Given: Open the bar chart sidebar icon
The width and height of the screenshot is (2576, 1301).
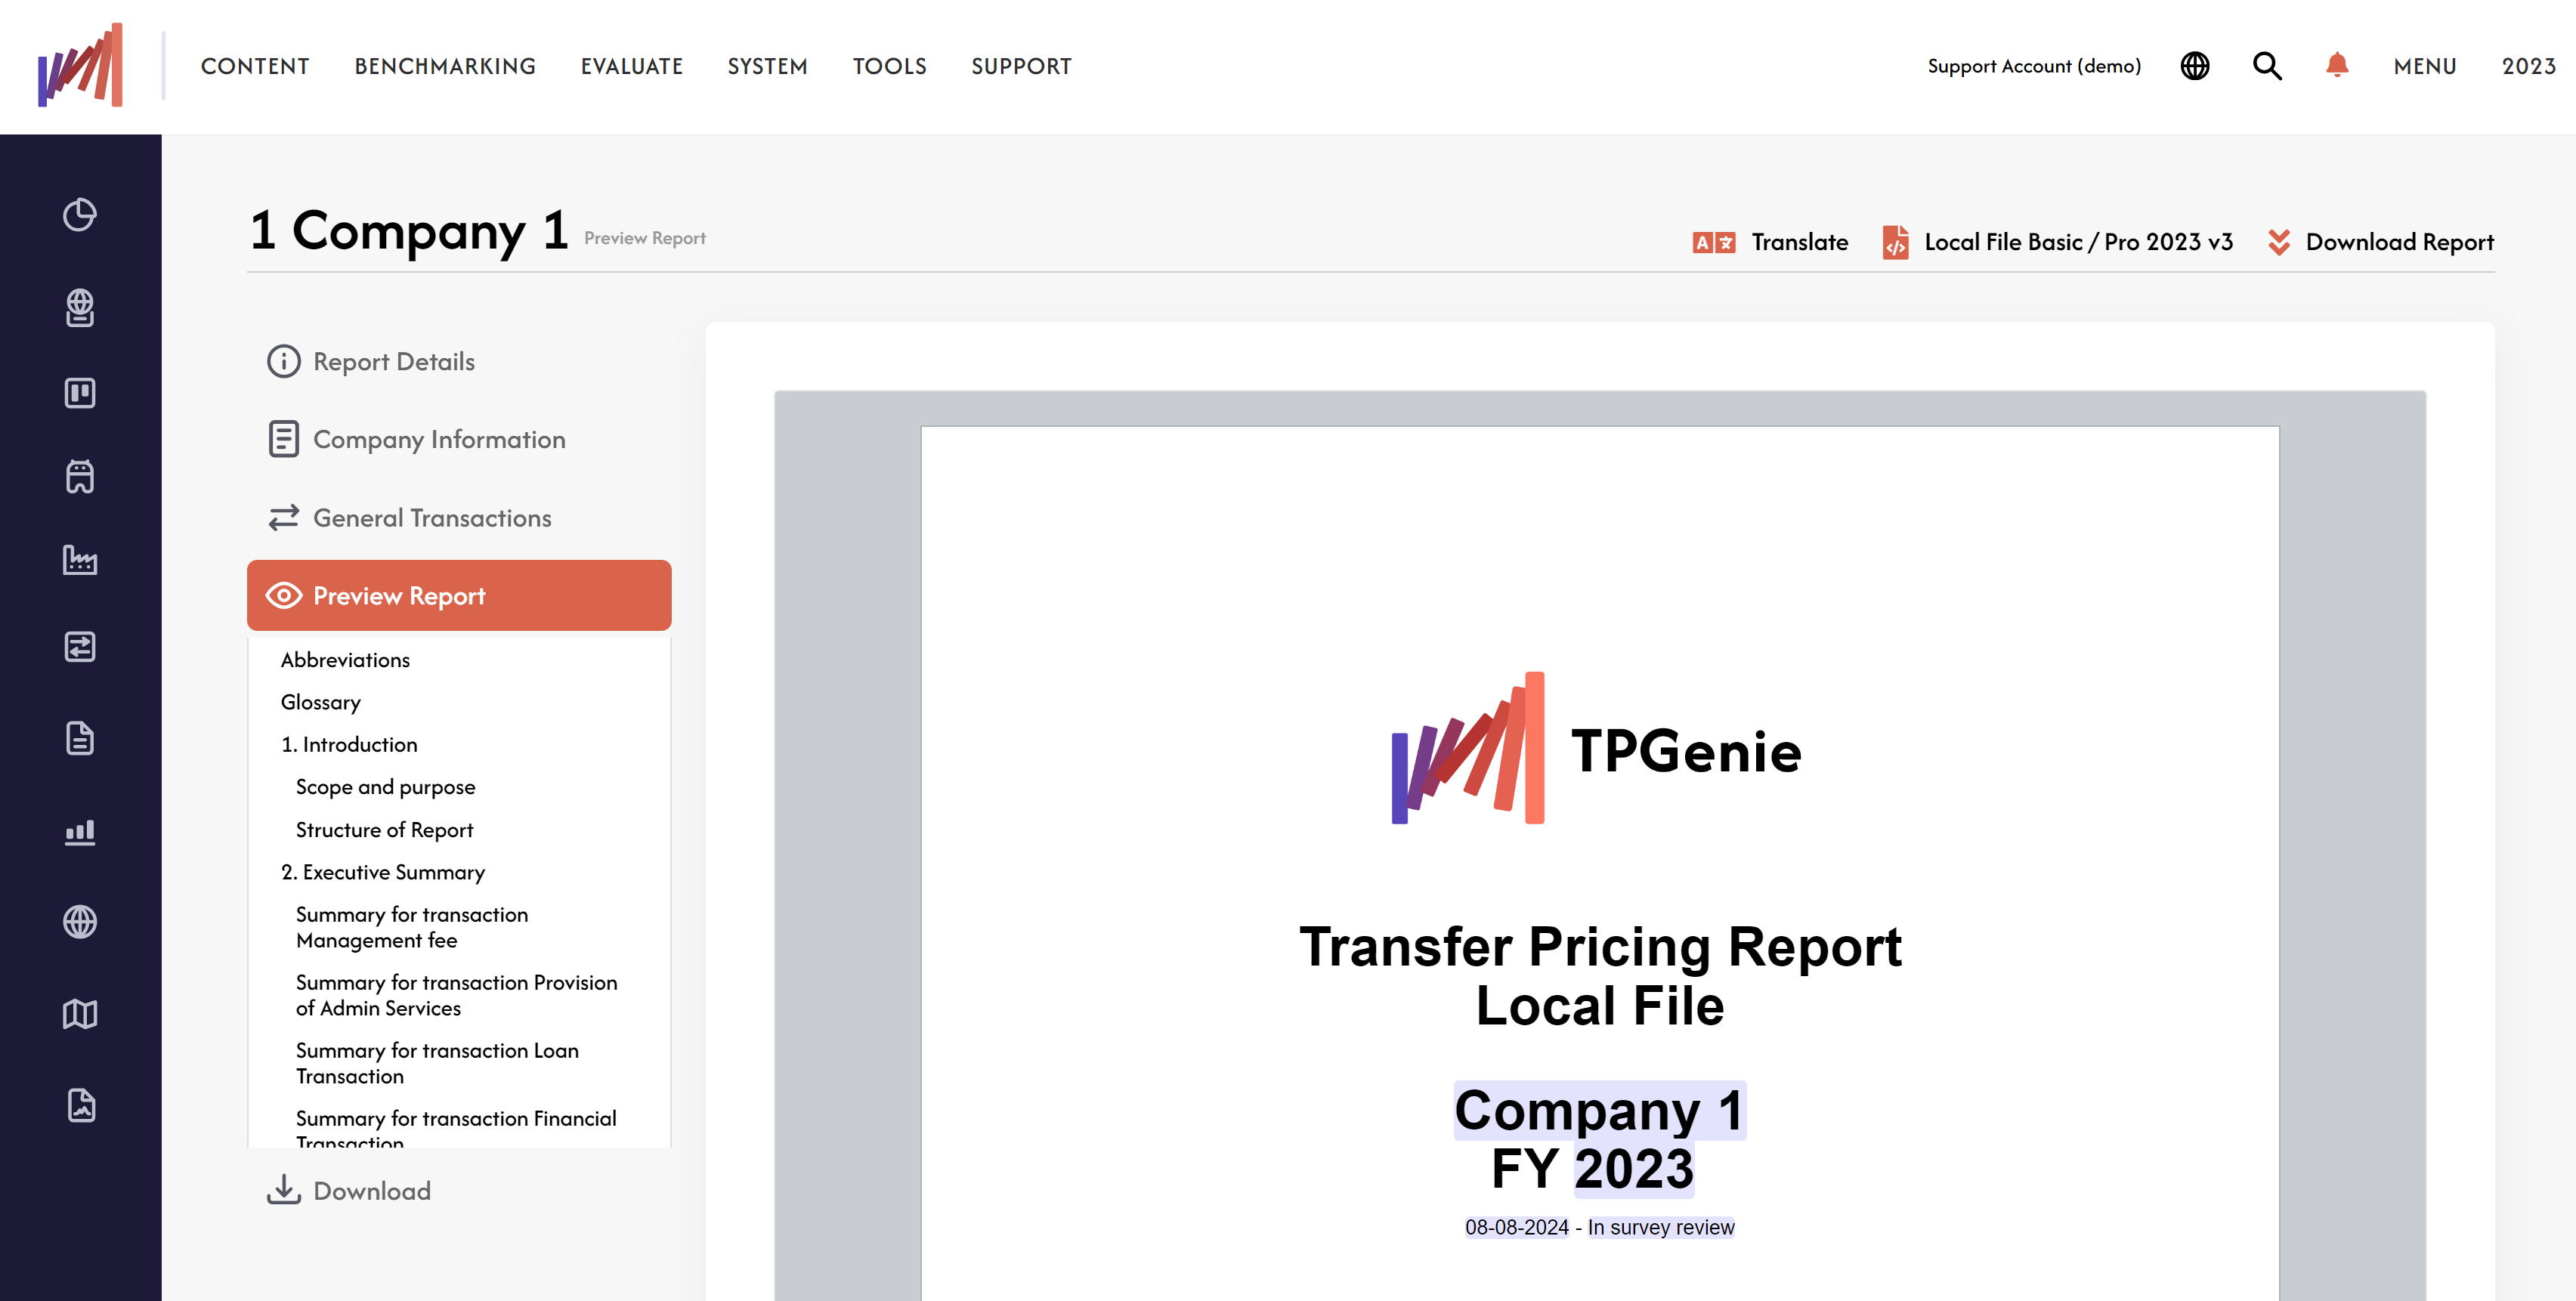Looking at the screenshot, I should [80, 832].
